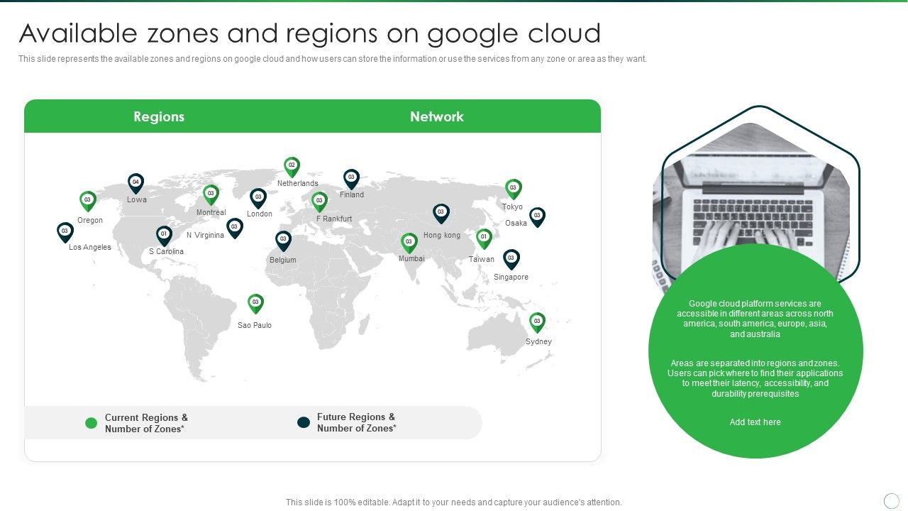Click the Singapore city label
Screen dimensions: 908x511
coord(511,278)
